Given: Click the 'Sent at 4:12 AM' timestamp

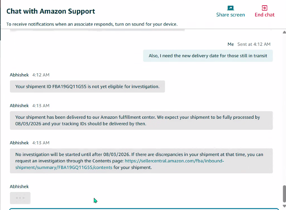Looking at the screenshot, I should coord(254,44).
